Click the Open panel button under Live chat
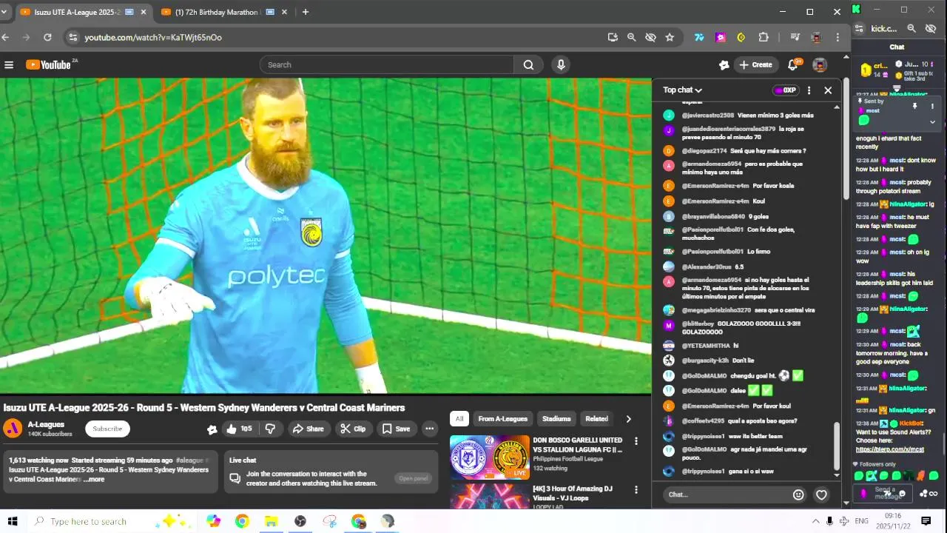Viewport: 947px width, 533px height. [414, 478]
